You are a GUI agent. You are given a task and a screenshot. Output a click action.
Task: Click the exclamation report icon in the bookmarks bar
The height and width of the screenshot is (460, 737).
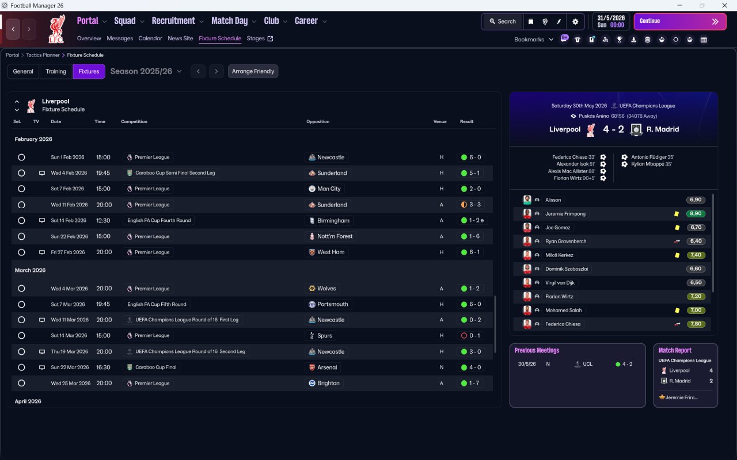pos(591,40)
